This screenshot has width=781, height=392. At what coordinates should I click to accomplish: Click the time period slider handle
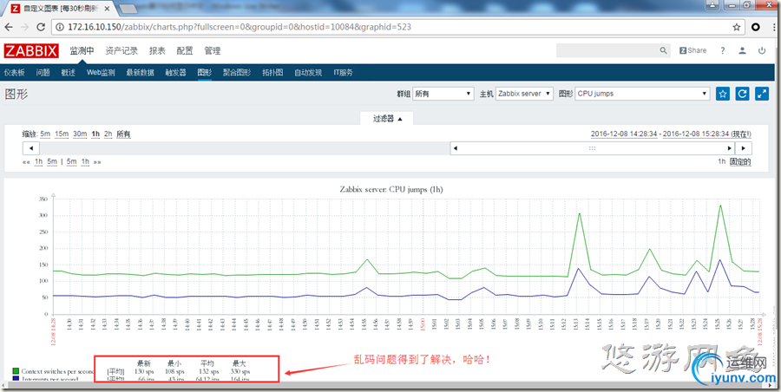pos(592,148)
